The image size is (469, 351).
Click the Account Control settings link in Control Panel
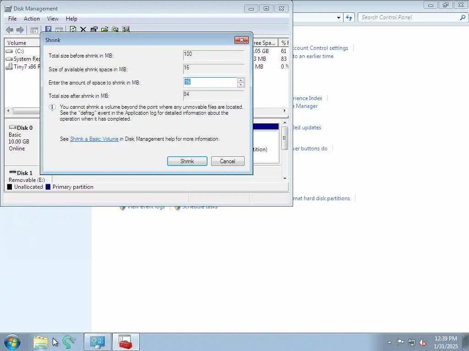(320, 48)
